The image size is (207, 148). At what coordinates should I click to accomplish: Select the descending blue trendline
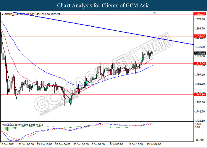click(103, 28)
